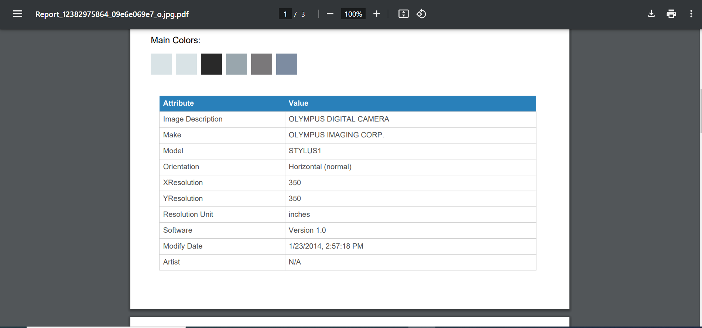This screenshot has height=328, width=702.
Task: Select the second pale gray swatch
Action: coord(186,64)
